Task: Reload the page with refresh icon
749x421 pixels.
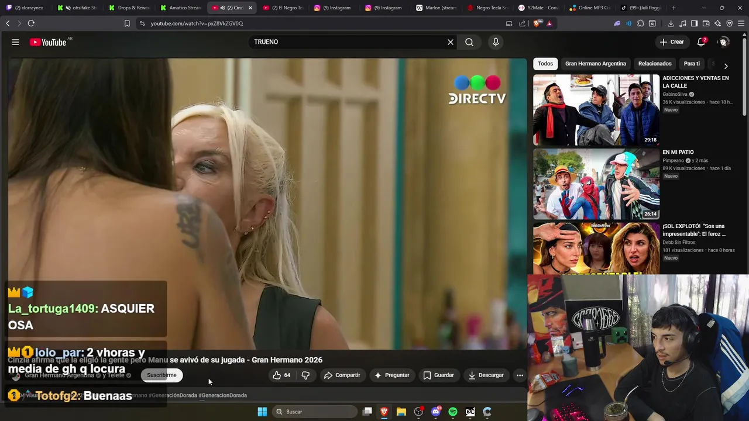Action: [31, 23]
